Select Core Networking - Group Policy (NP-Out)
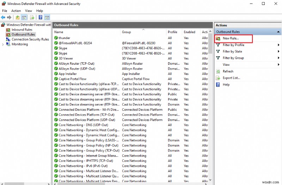This screenshot has height=185, width=282. [x=88, y=145]
